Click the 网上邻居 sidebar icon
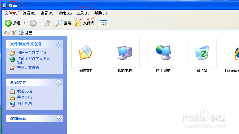This screenshot has width=239, height=134. pyautogui.click(x=12, y=104)
